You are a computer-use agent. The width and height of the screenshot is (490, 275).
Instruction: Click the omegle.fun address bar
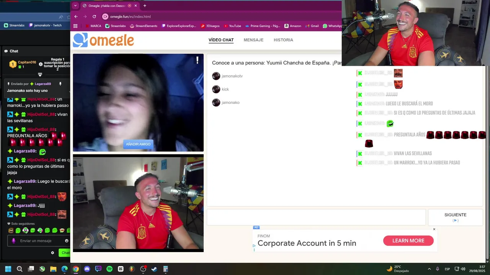pyautogui.click(x=222, y=16)
